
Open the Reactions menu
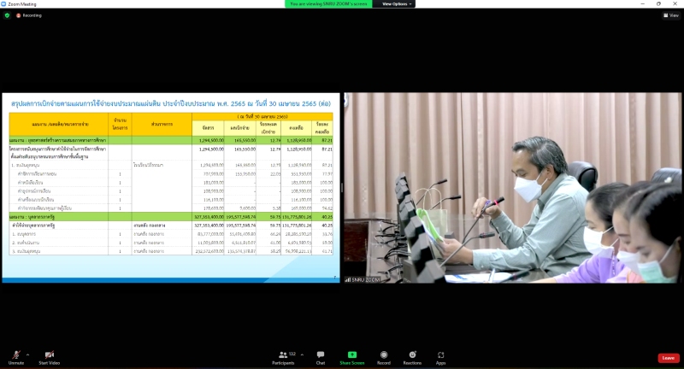click(412, 354)
